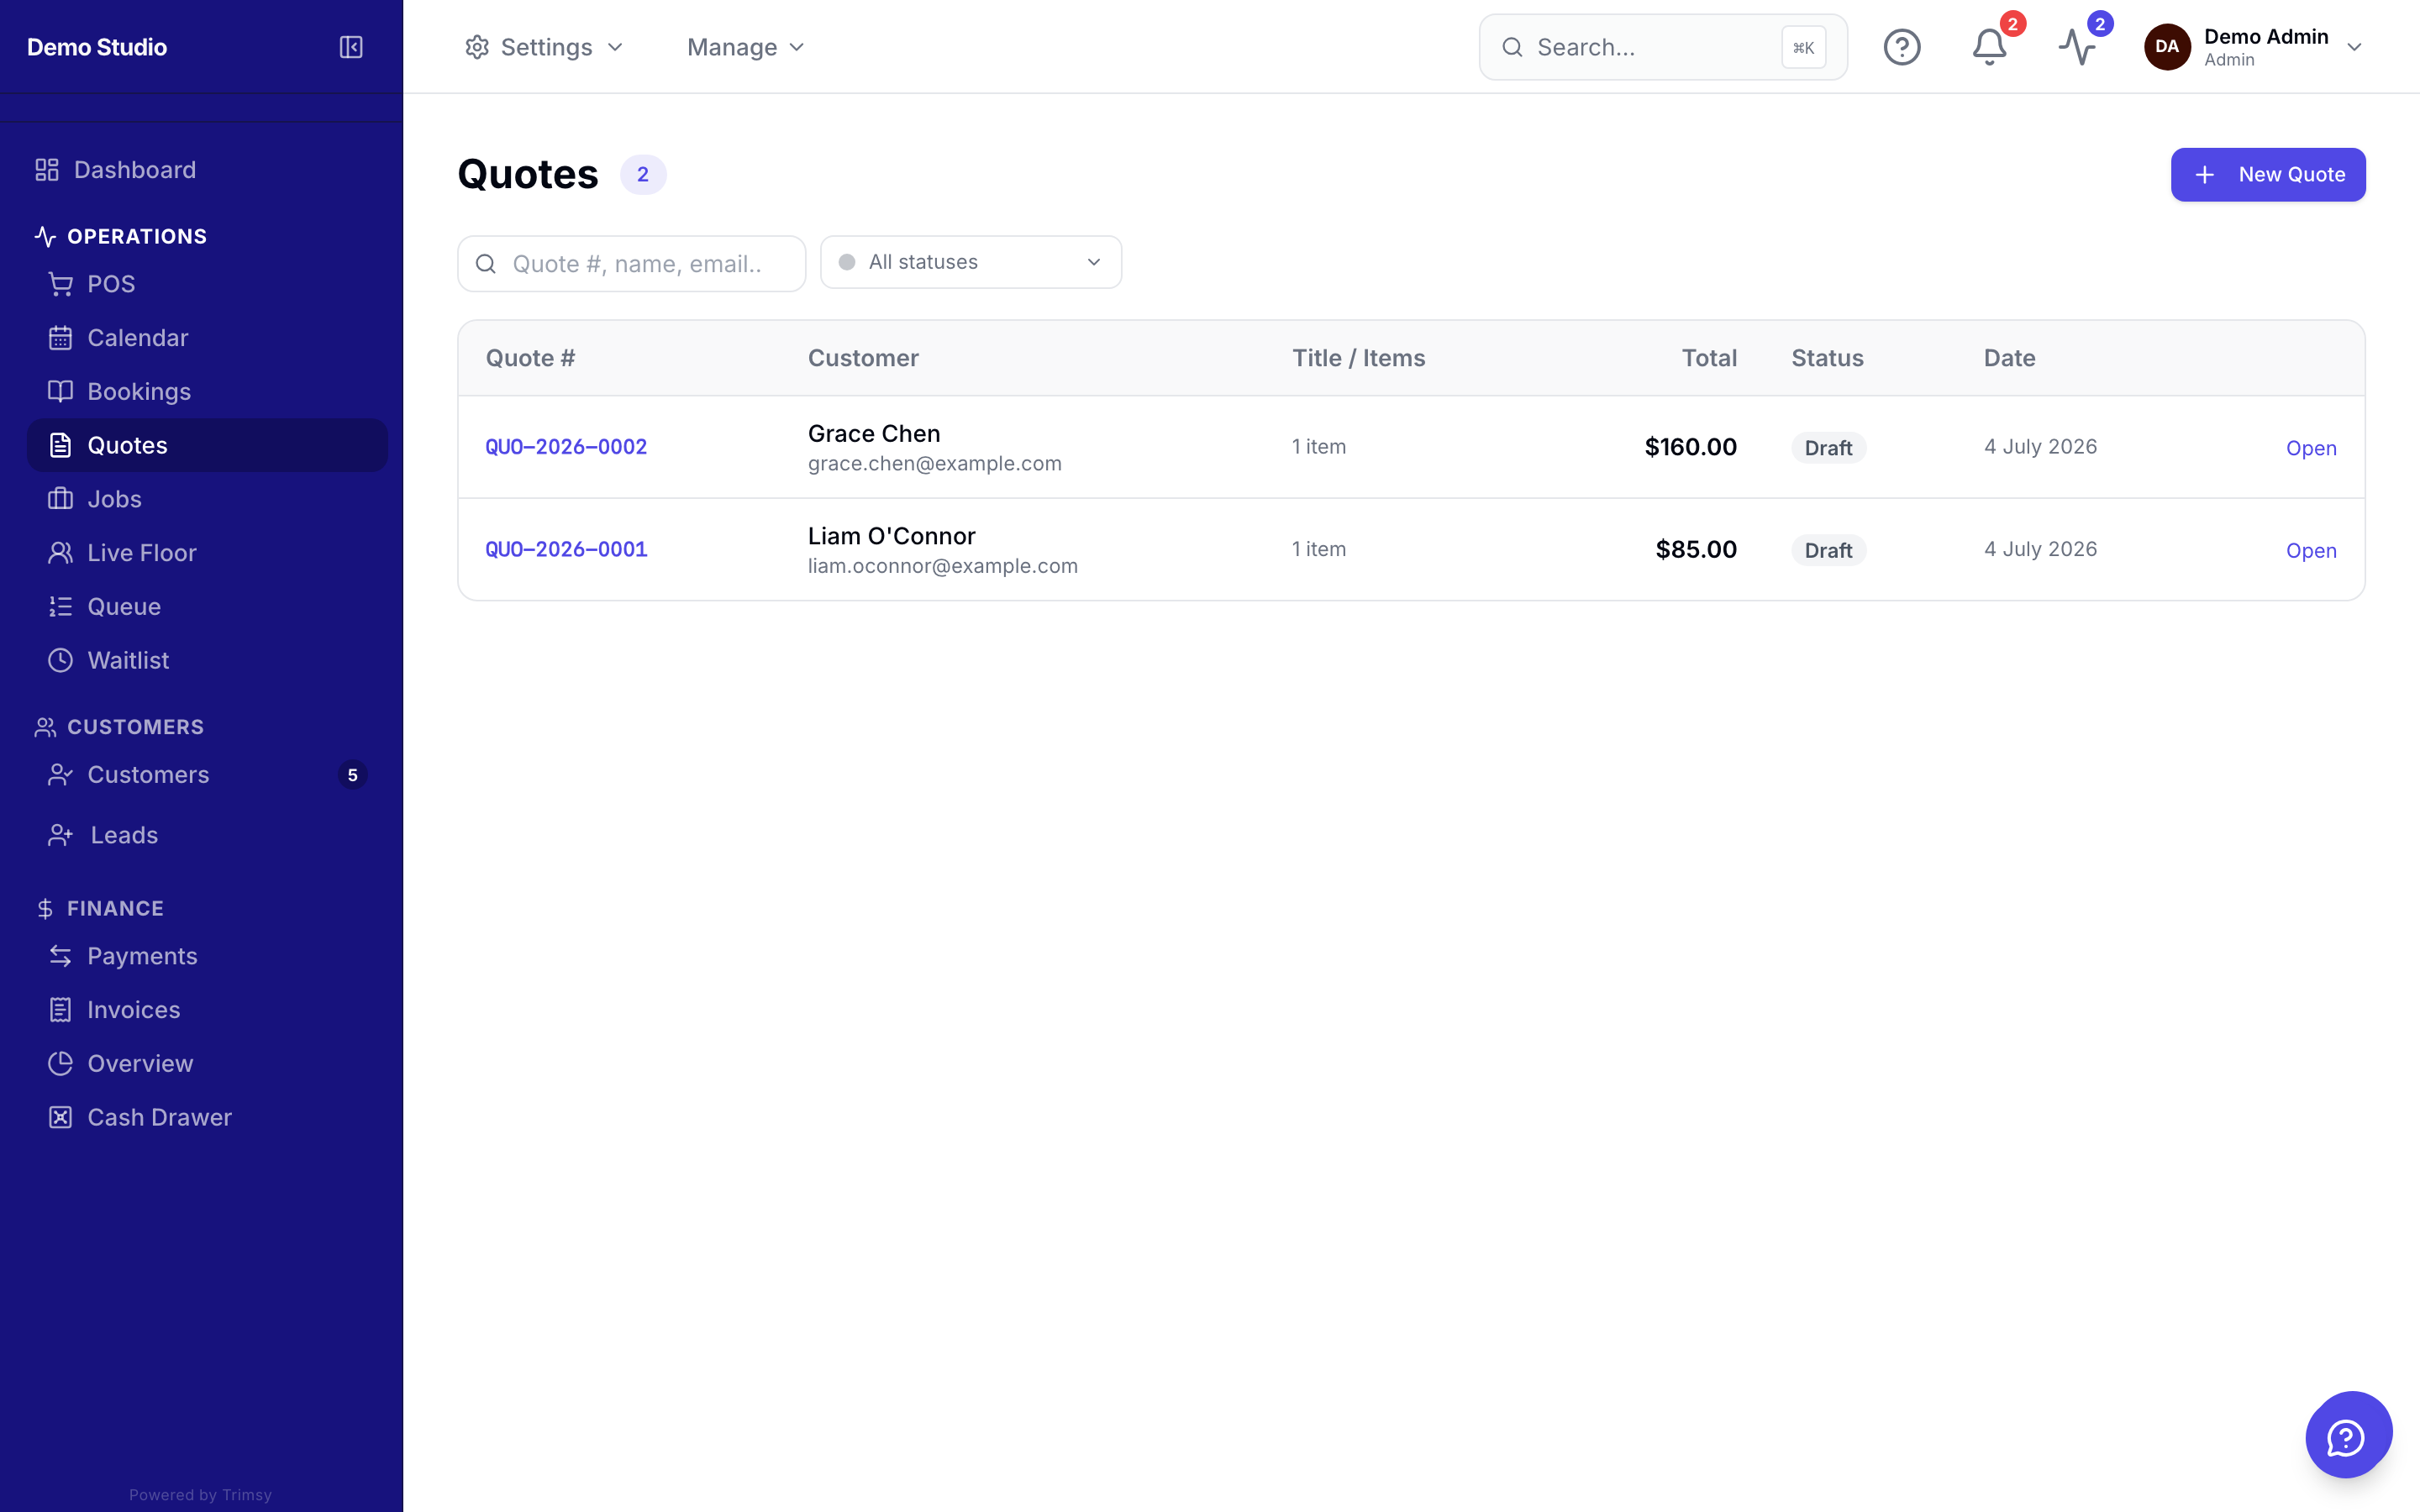
Task: Click the Cash Drawer icon
Action: tap(60, 1117)
